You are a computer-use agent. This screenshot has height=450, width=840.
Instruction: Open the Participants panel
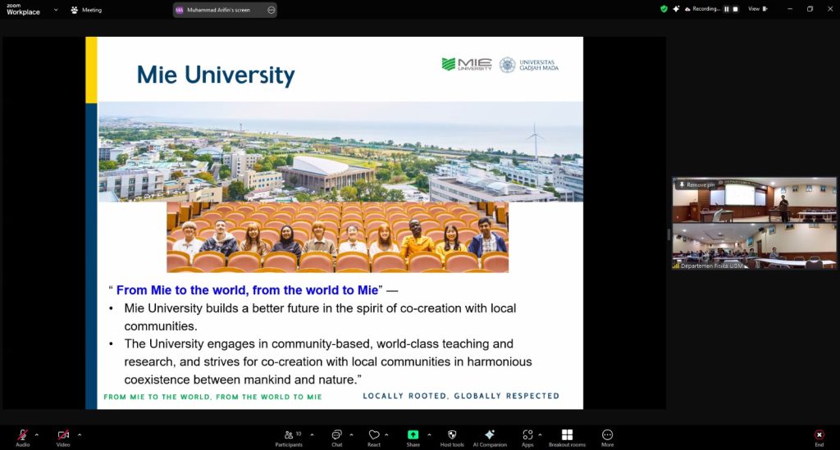(290, 437)
